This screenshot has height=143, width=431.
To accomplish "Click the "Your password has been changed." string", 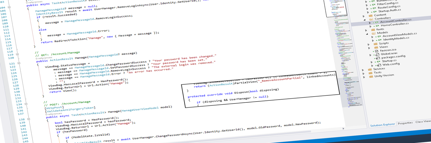I will click(x=184, y=58).
